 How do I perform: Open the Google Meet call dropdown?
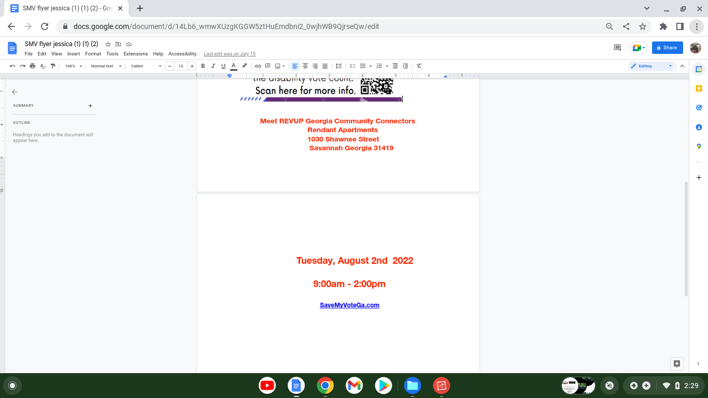639,48
